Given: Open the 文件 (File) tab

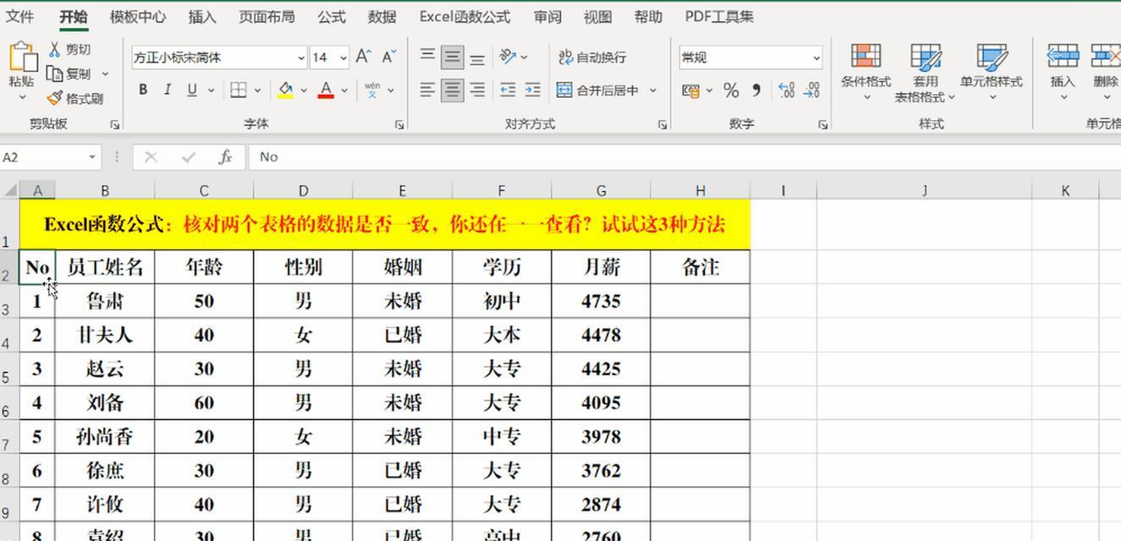Looking at the screenshot, I should (x=20, y=17).
